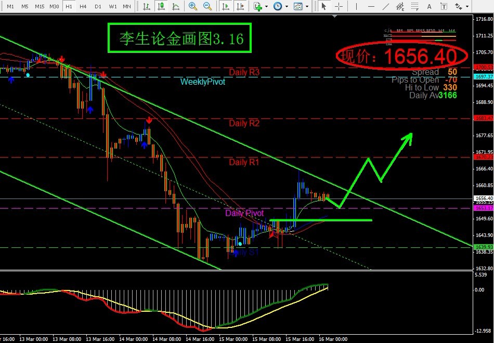
Task: Select the crosshair tool
Action: pos(339,7)
